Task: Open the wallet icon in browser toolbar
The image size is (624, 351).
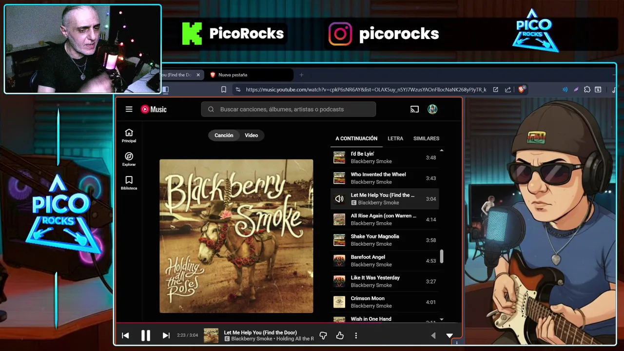Action: click(598, 89)
